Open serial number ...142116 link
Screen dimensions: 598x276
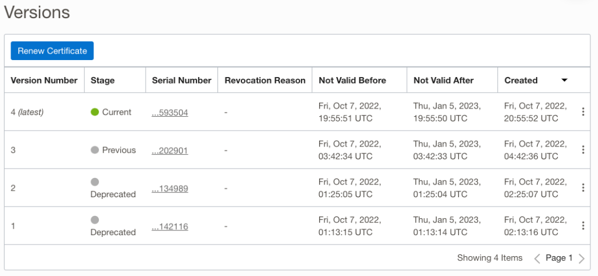coord(170,226)
